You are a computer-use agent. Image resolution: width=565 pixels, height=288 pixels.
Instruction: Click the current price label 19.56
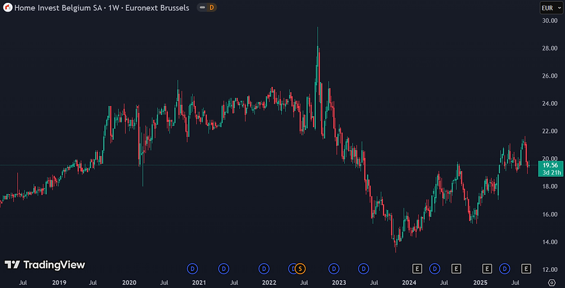tap(550, 165)
